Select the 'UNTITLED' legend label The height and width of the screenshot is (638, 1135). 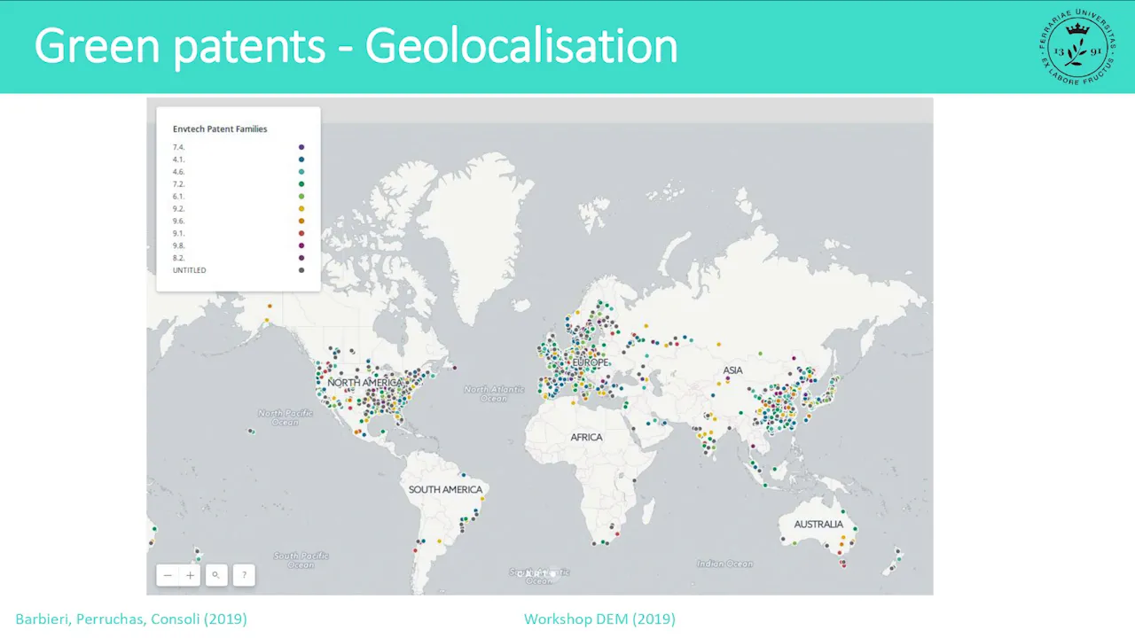[x=189, y=270]
